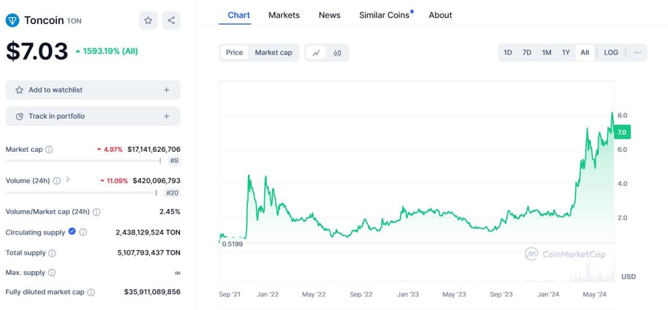Open the share icon button
The height and width of the screenshot is (310, 668).
(172, 20)
